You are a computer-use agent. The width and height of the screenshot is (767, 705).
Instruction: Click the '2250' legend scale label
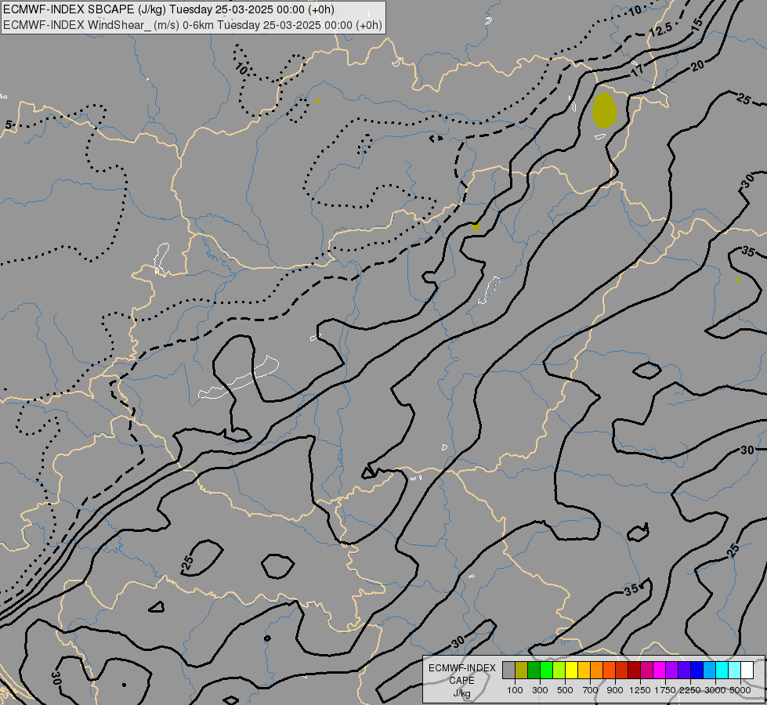690,690
